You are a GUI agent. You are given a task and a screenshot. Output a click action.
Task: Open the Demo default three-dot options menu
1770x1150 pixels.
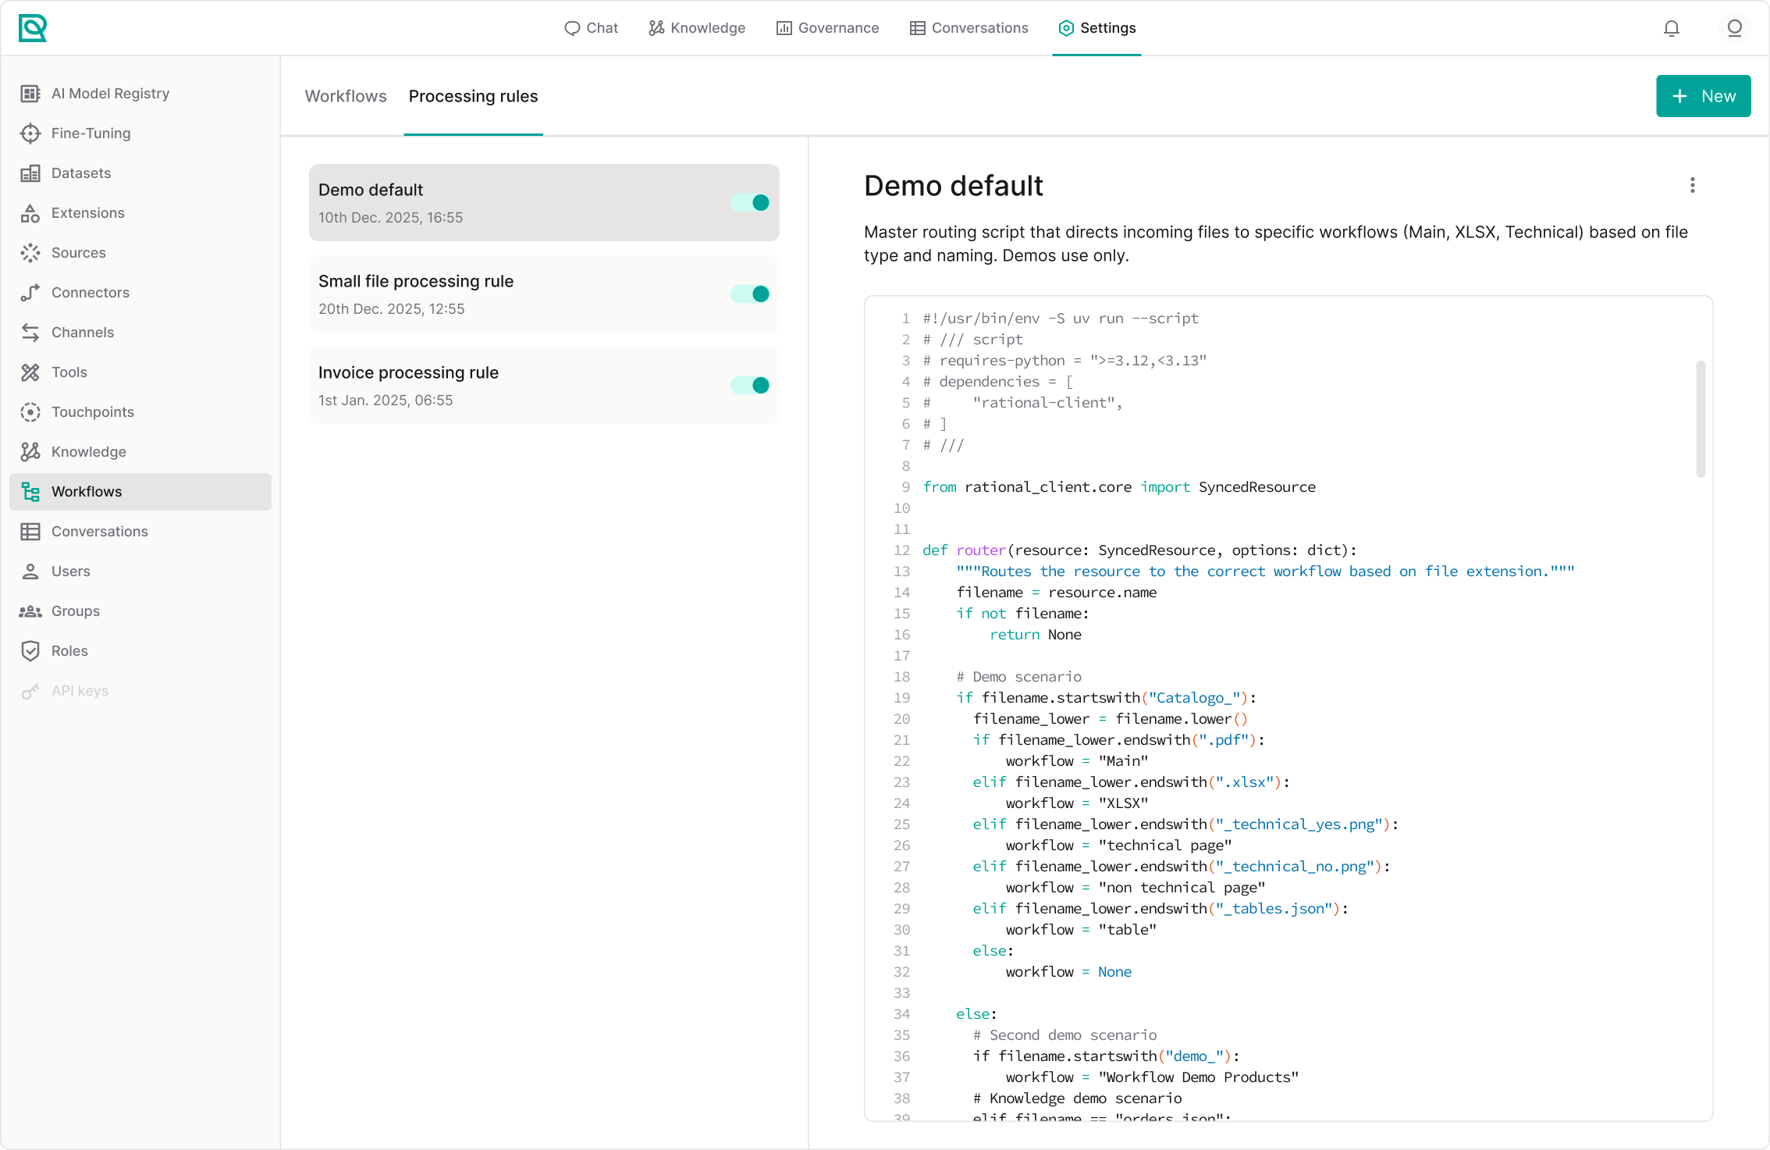point(1692,186)
